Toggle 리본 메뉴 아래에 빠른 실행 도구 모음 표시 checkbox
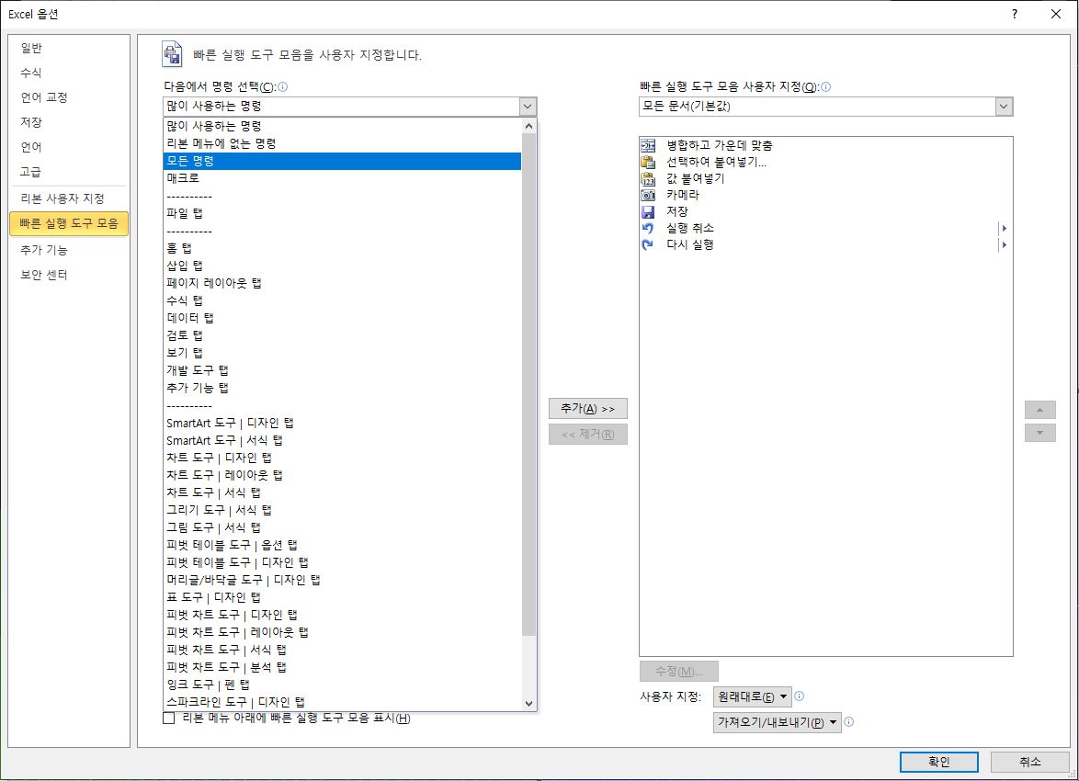 click(x=168, y=719)
